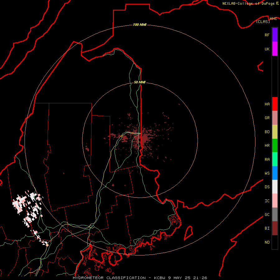Click the BI legend label
Viewport: 280px width, 280px height.
pos(267,228)
